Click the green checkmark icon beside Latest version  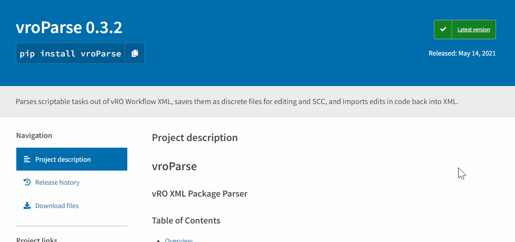coord(443,30)
